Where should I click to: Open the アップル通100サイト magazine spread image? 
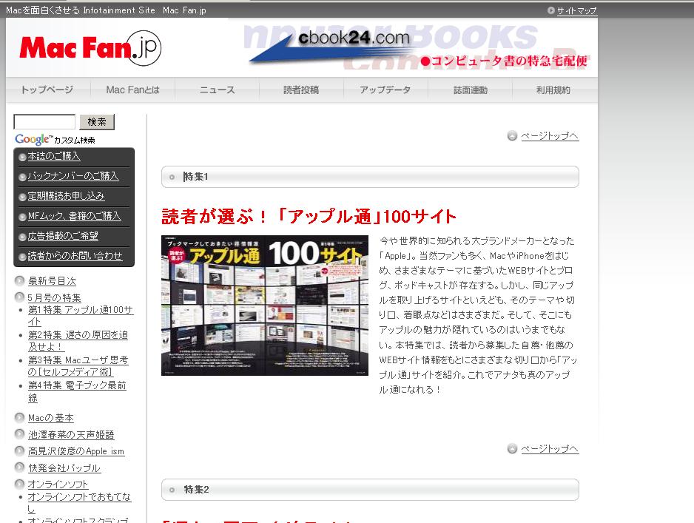[265, 306]
